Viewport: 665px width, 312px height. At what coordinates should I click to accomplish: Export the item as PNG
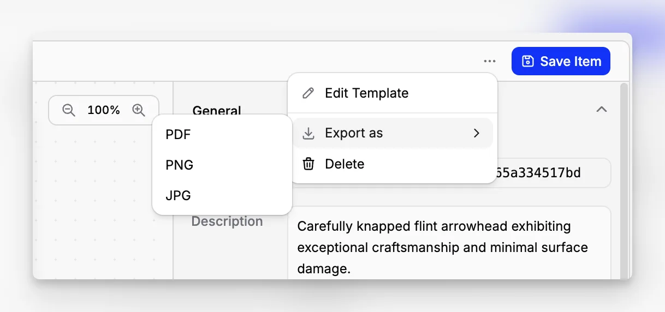click(222, 165)
